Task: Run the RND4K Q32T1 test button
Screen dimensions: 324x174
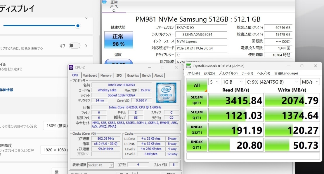Action: (197, 130)
